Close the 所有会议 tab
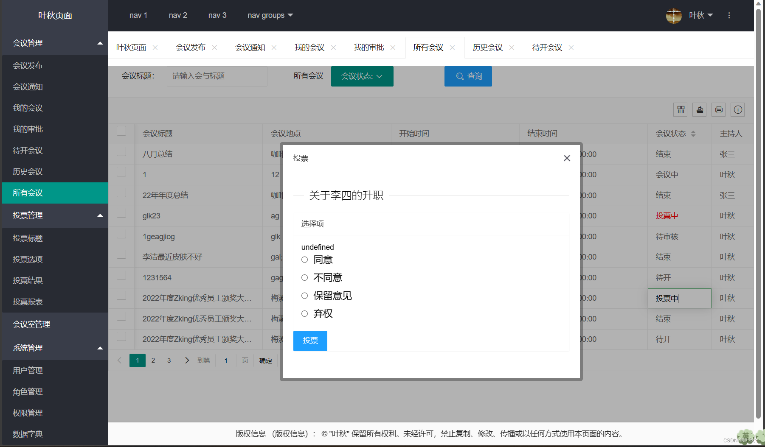Viewport: 765px width, 447px height. click(453, 47)
